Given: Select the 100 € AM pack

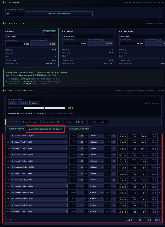Looking at the screenshot, I should 23,103.
